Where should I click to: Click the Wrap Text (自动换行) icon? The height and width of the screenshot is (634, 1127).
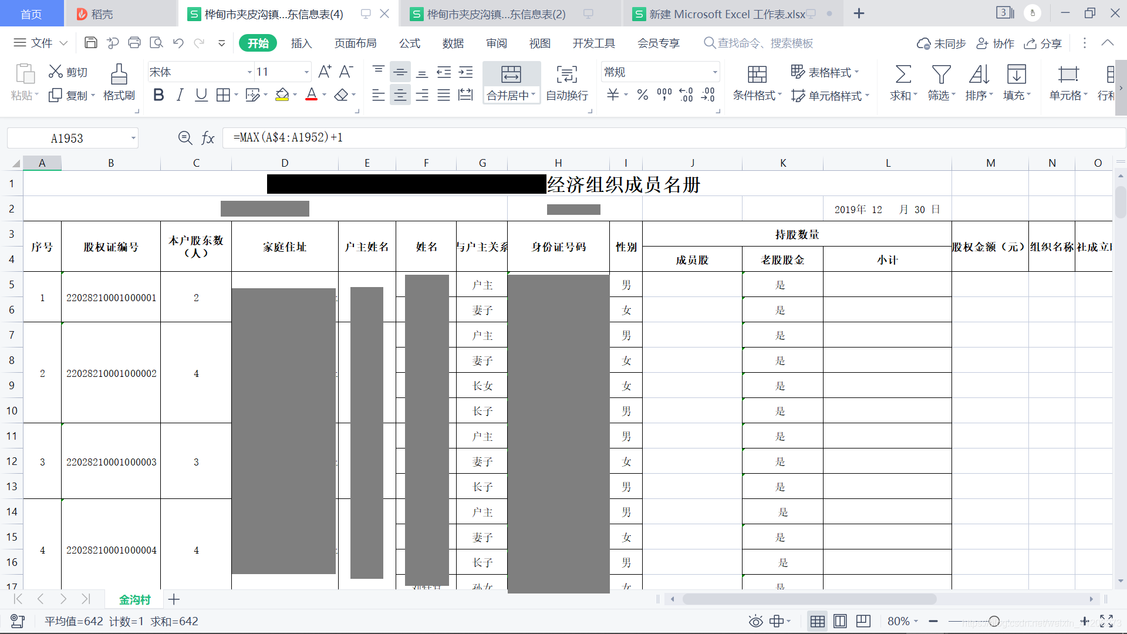566,75
